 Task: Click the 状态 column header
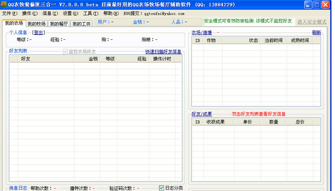[241, 41]
